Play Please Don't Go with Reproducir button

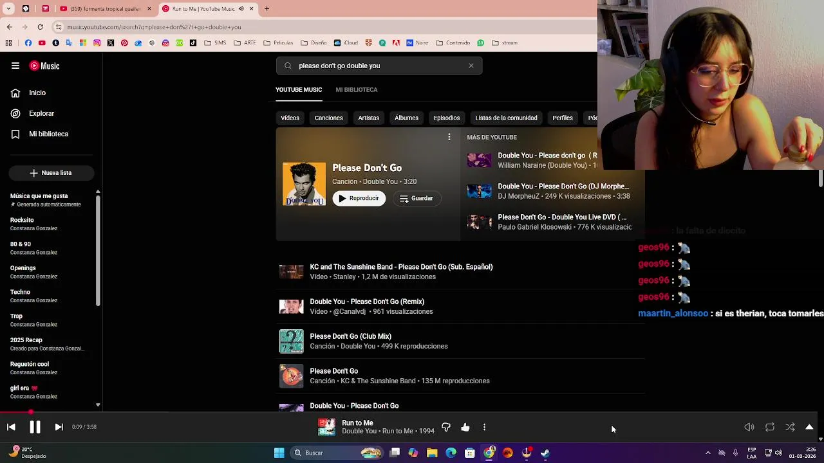[359, 198]
